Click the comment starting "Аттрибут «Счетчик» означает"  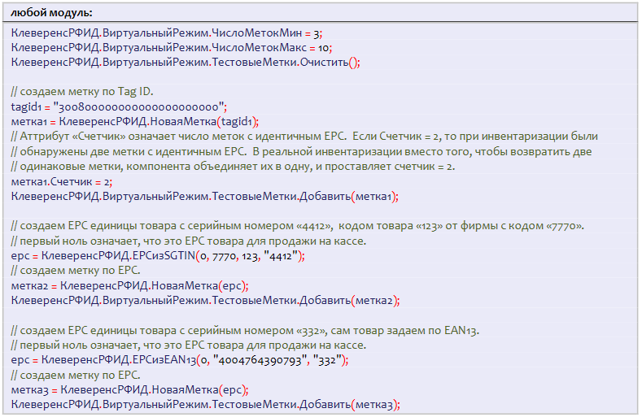[x=304, y=137]
